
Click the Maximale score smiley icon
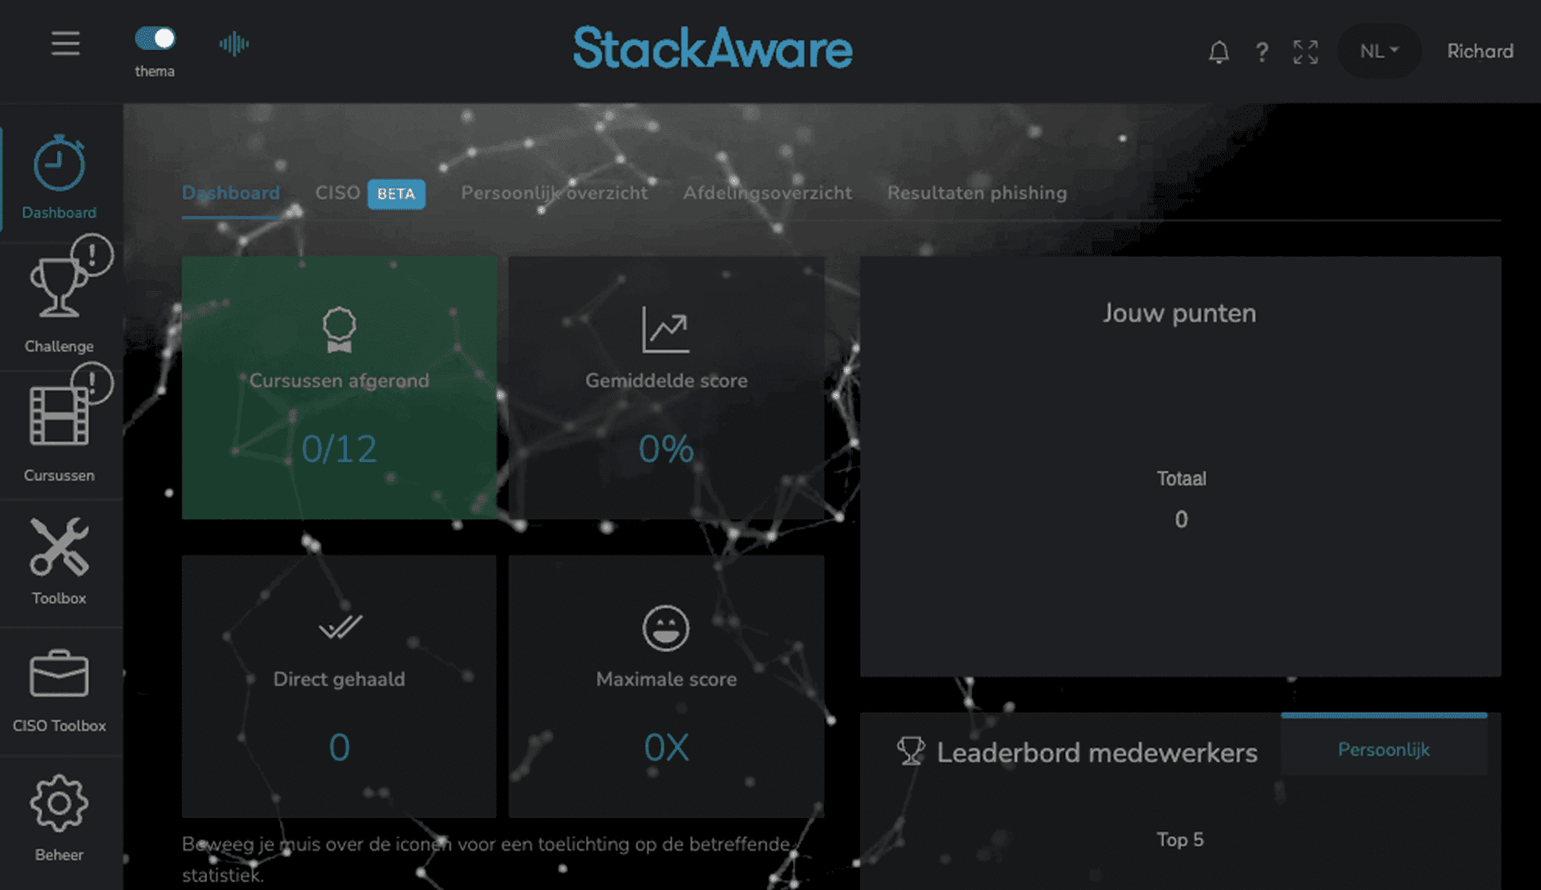click(665, 628)
